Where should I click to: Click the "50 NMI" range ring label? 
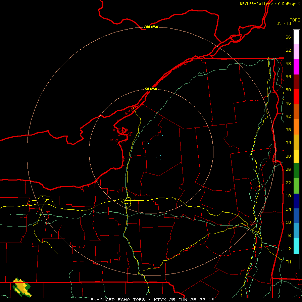[151, 89]
